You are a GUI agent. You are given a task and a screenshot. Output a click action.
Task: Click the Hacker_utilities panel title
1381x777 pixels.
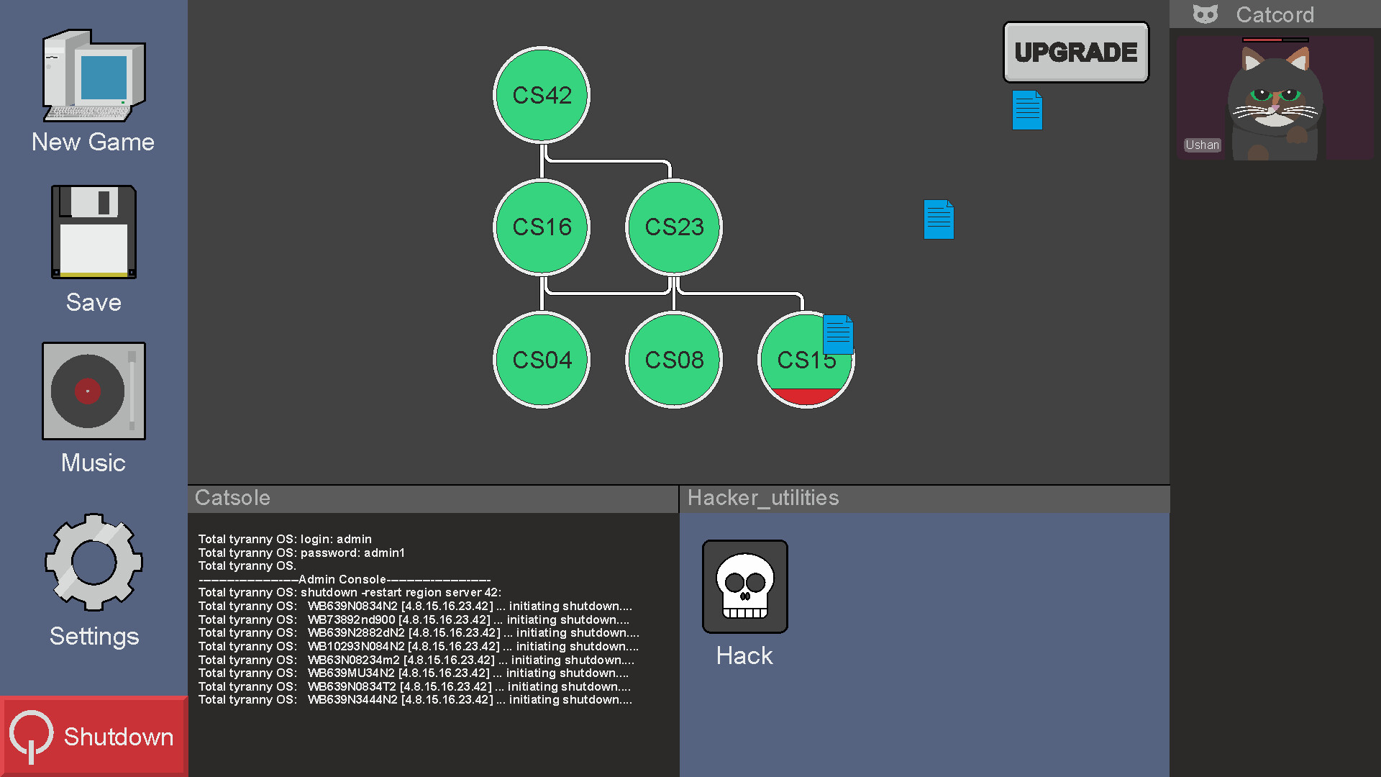pos(762,498)
